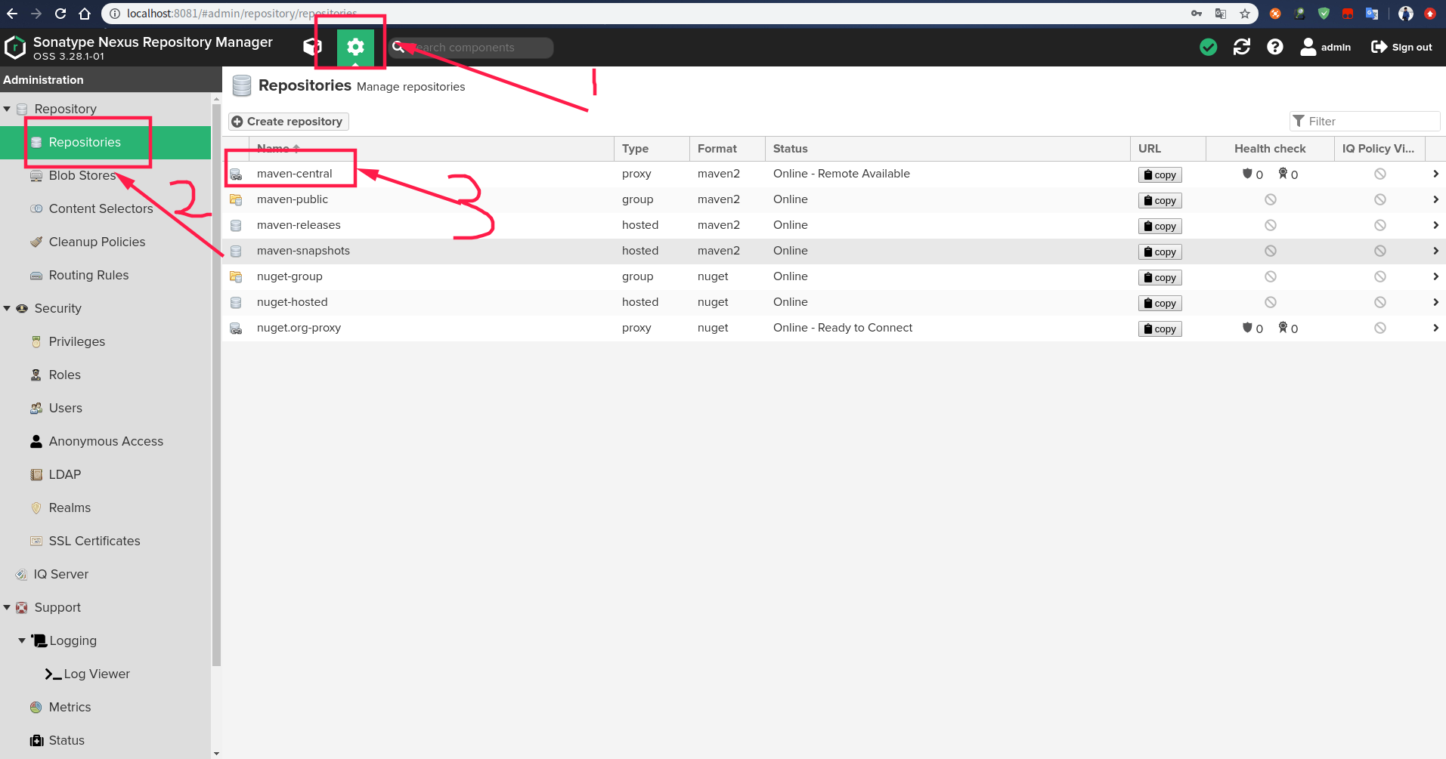Sort by the Status column header
The image size is (1446, 759).
point(948,149)
